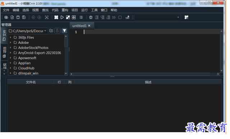230x139 pixels.
Task: Click the Step Out debug icon
Action: coord(108,18)
